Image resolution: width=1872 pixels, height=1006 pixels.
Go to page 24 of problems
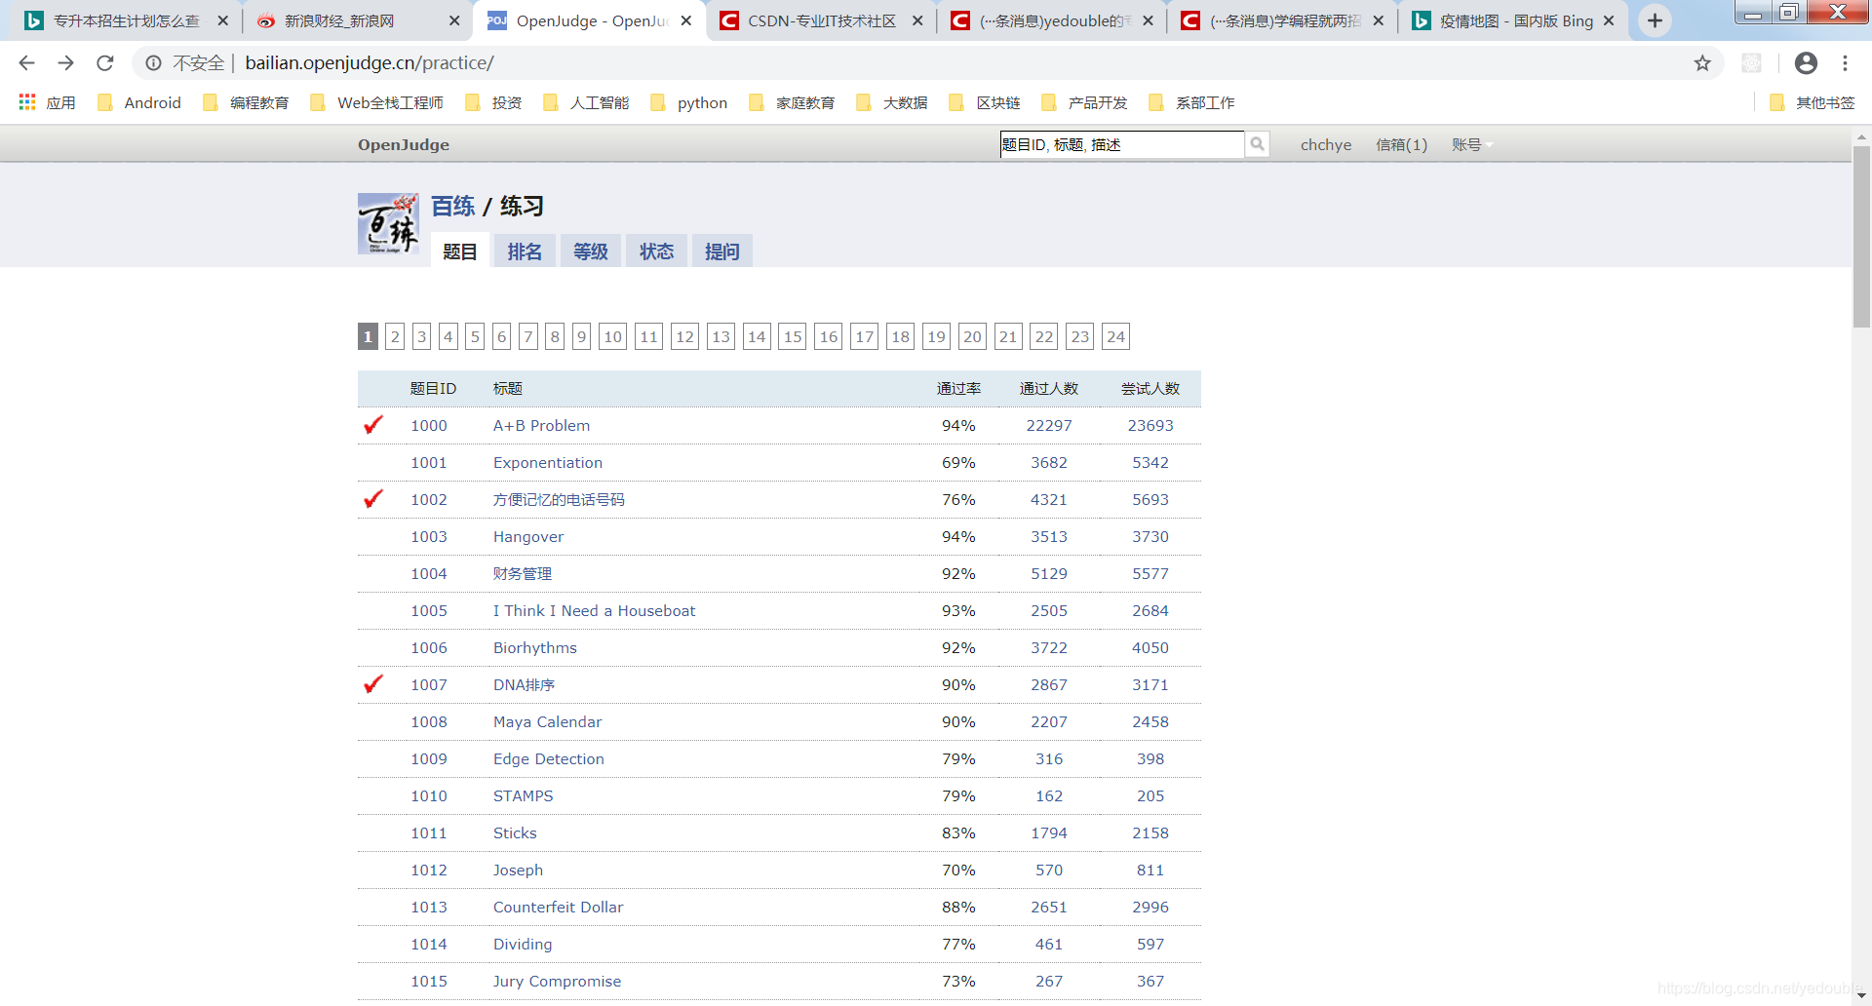(1115, 336)
